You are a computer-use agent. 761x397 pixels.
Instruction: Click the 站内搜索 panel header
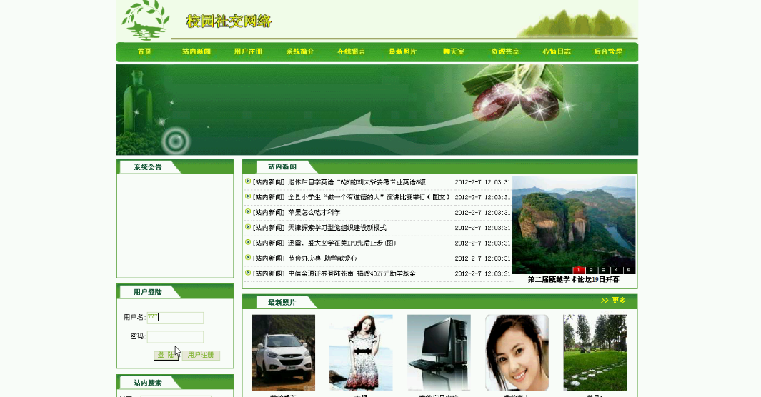[148, 383]
